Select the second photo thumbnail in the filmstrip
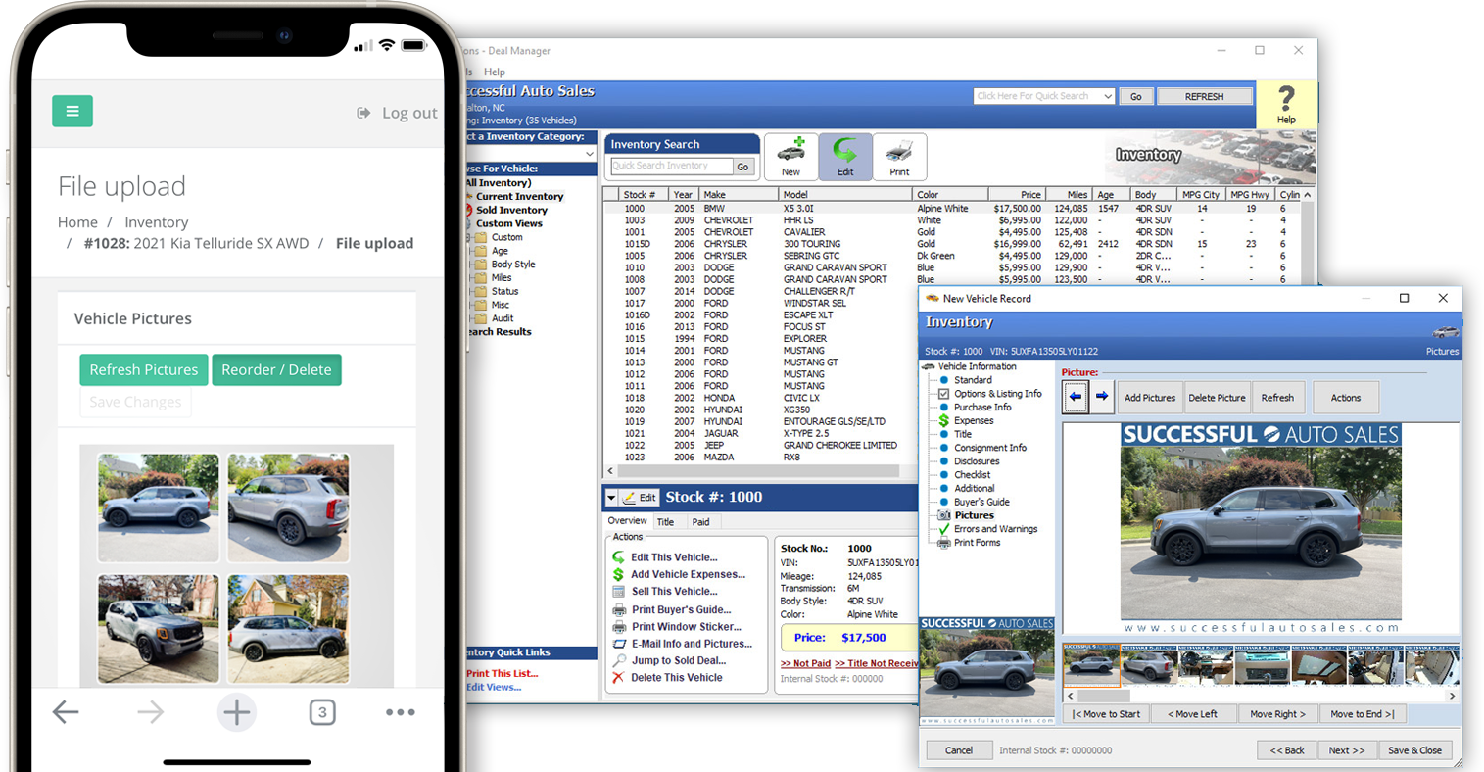The image size is (1484, 772). [1148, 663]
